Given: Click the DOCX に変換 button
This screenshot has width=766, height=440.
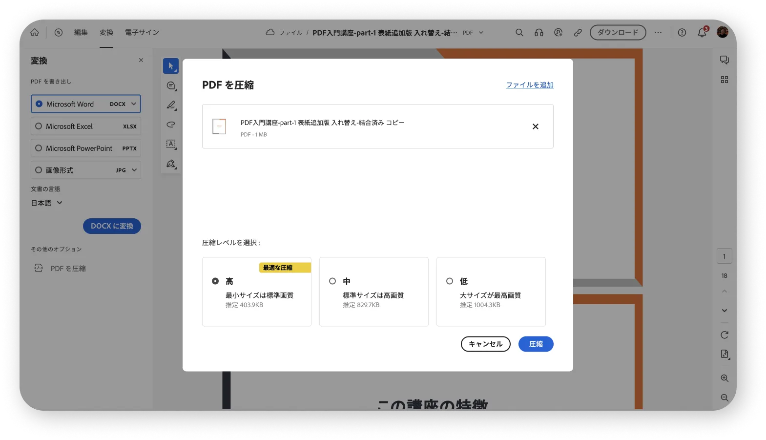Looking at the screenshot, I should tap(112, 226).
